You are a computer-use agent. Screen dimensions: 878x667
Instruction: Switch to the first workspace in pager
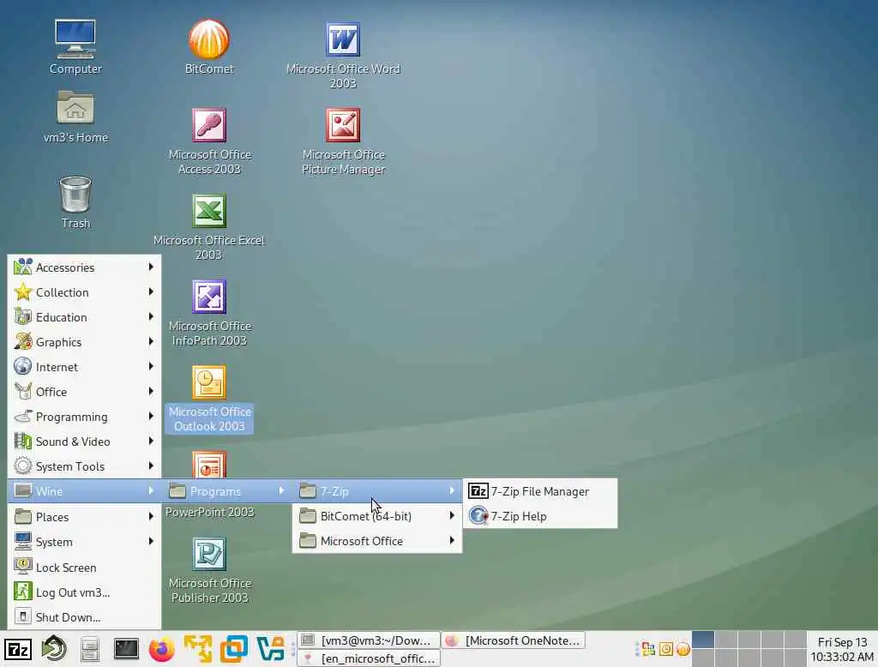pyautogui.click(x=703, y=640)
